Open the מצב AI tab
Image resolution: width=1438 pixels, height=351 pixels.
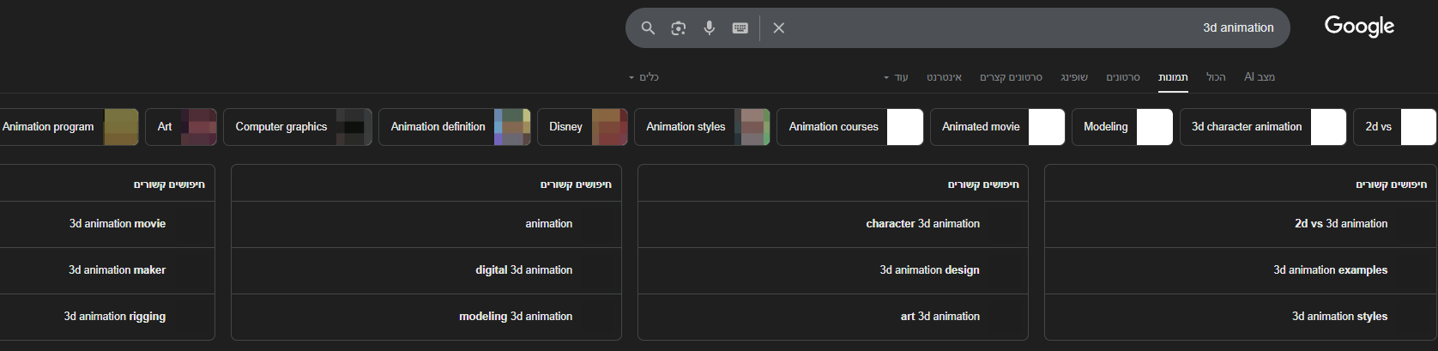click(x=1260, y=77)
